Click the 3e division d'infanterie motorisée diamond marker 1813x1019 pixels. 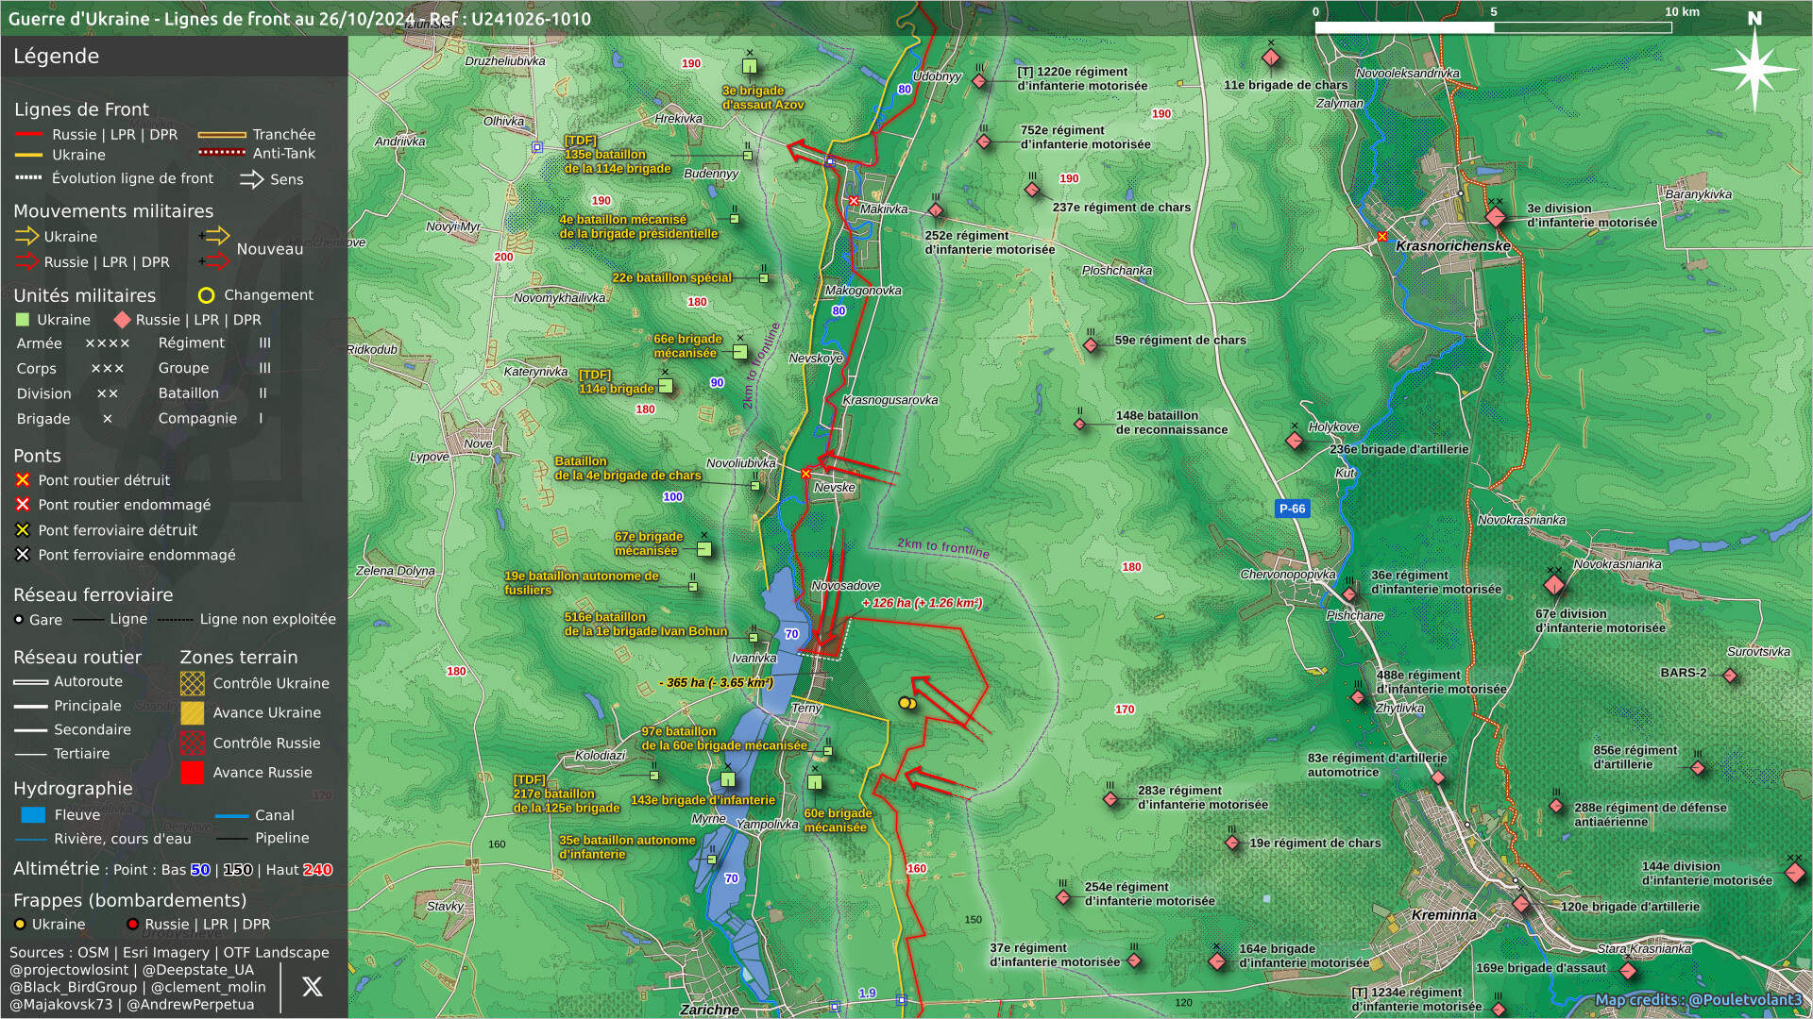1495,217
